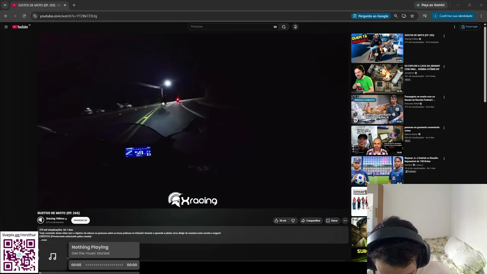487x274 pixels.
Task: Click the livepix QR code overlay
Action: [19, 255]
